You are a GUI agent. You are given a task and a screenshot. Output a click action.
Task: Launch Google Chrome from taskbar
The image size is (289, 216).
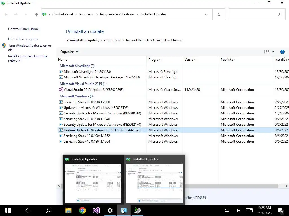pyautogui.click(x=82, y=210)
